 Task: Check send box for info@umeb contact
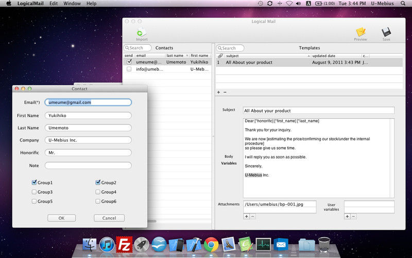point(129,69)
